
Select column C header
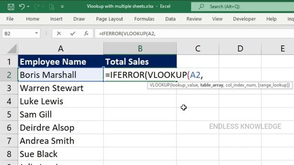[x=198, y=49]
